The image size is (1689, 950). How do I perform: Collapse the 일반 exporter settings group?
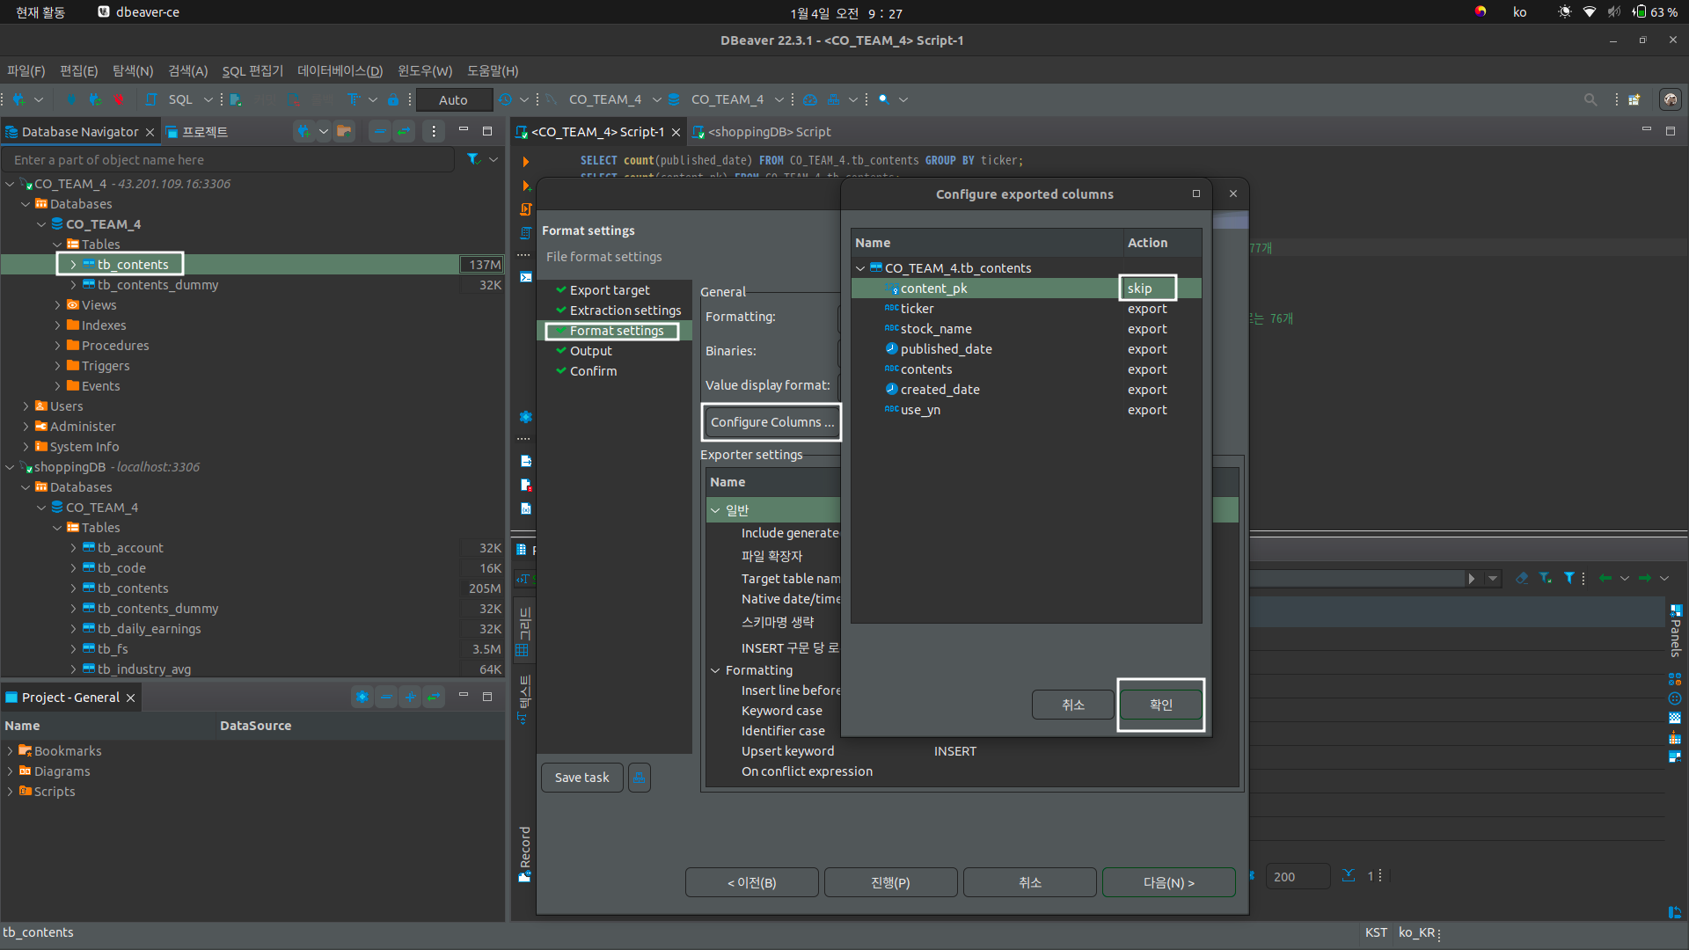coord(715,510)
